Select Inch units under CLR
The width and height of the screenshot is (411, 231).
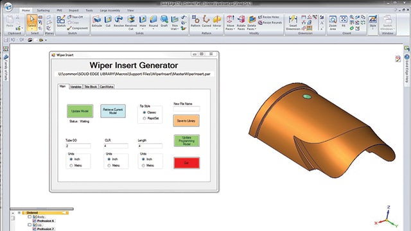(x=109, y=159)
